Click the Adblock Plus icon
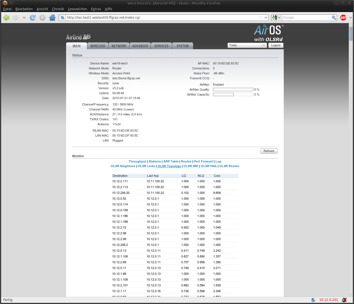 coord(343,18)
